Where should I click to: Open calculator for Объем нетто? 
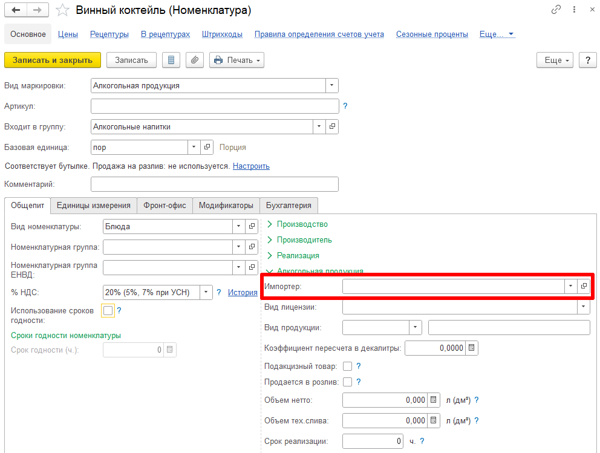[434, 400]
